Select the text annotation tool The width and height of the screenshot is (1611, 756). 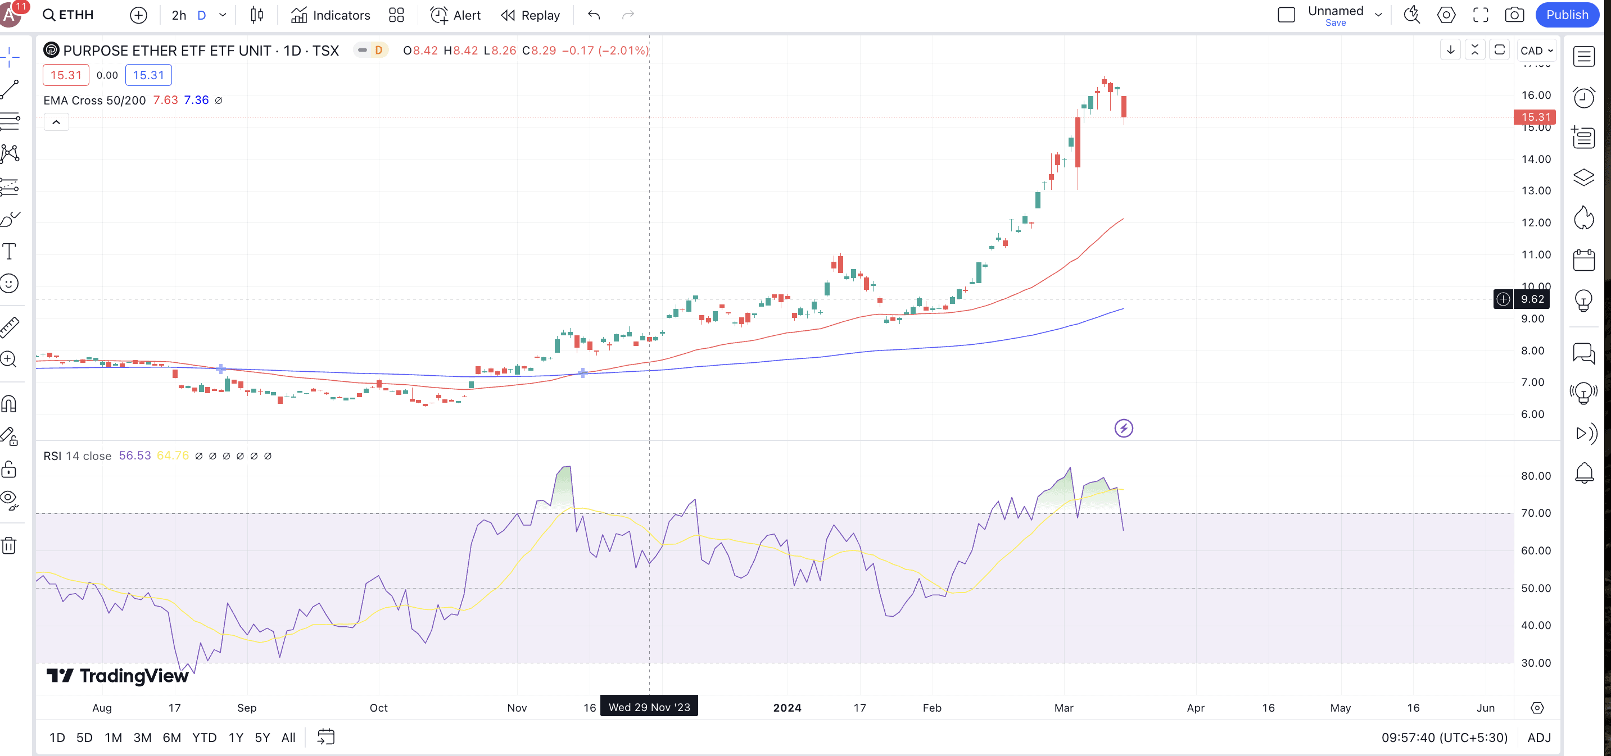10,251
